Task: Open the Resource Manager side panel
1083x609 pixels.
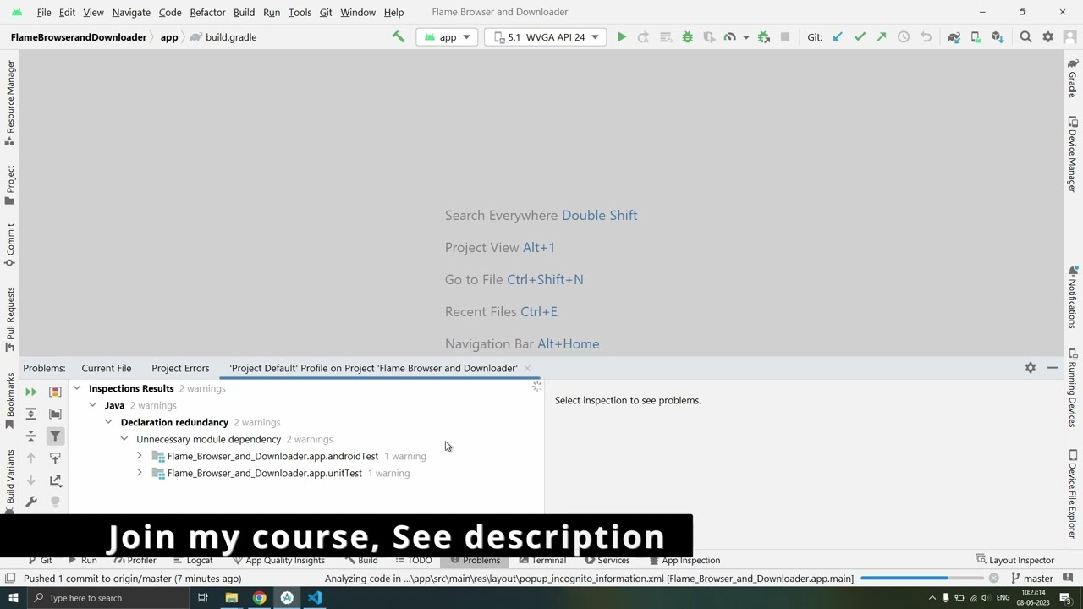Action: click(x=10, y=103)
